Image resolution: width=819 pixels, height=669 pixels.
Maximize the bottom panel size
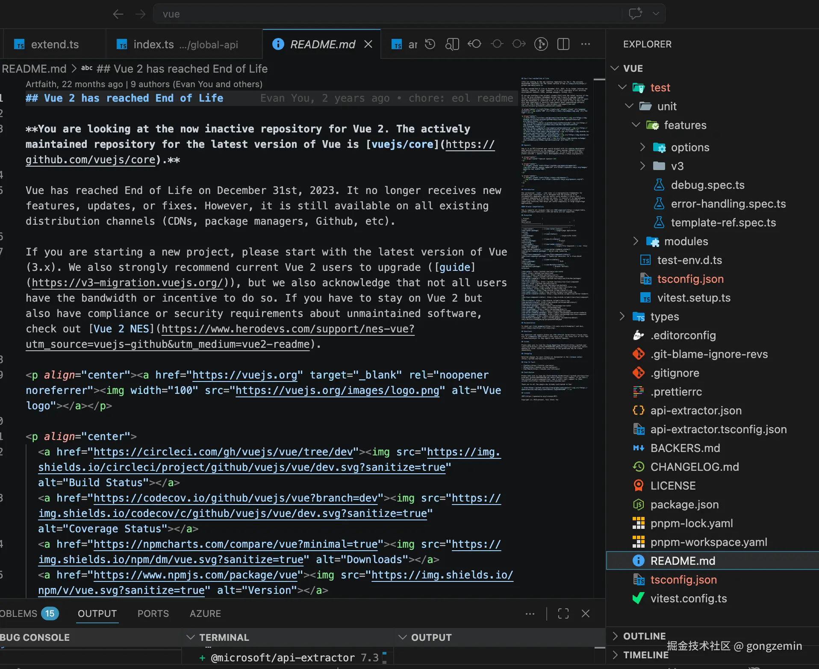tap(563, 613)
